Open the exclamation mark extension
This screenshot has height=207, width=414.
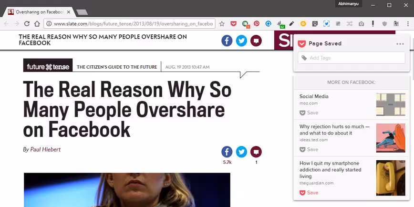pos(373,24)
